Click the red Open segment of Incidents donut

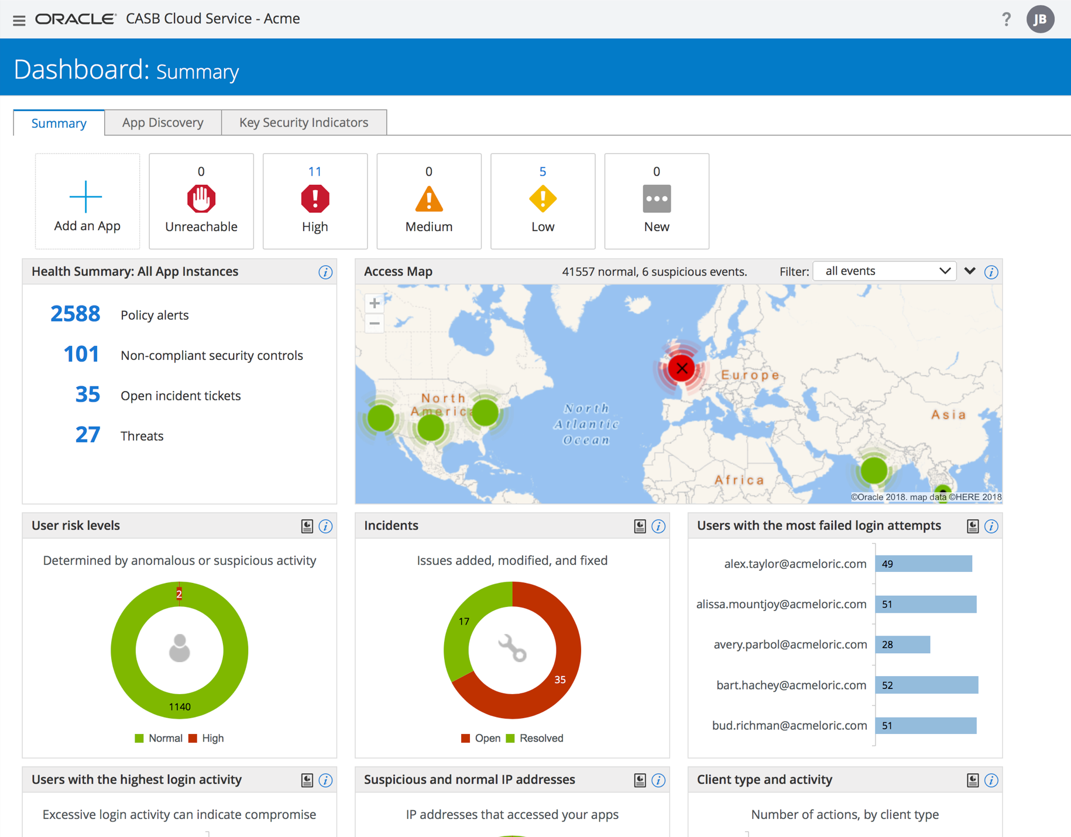click(561, 679)
